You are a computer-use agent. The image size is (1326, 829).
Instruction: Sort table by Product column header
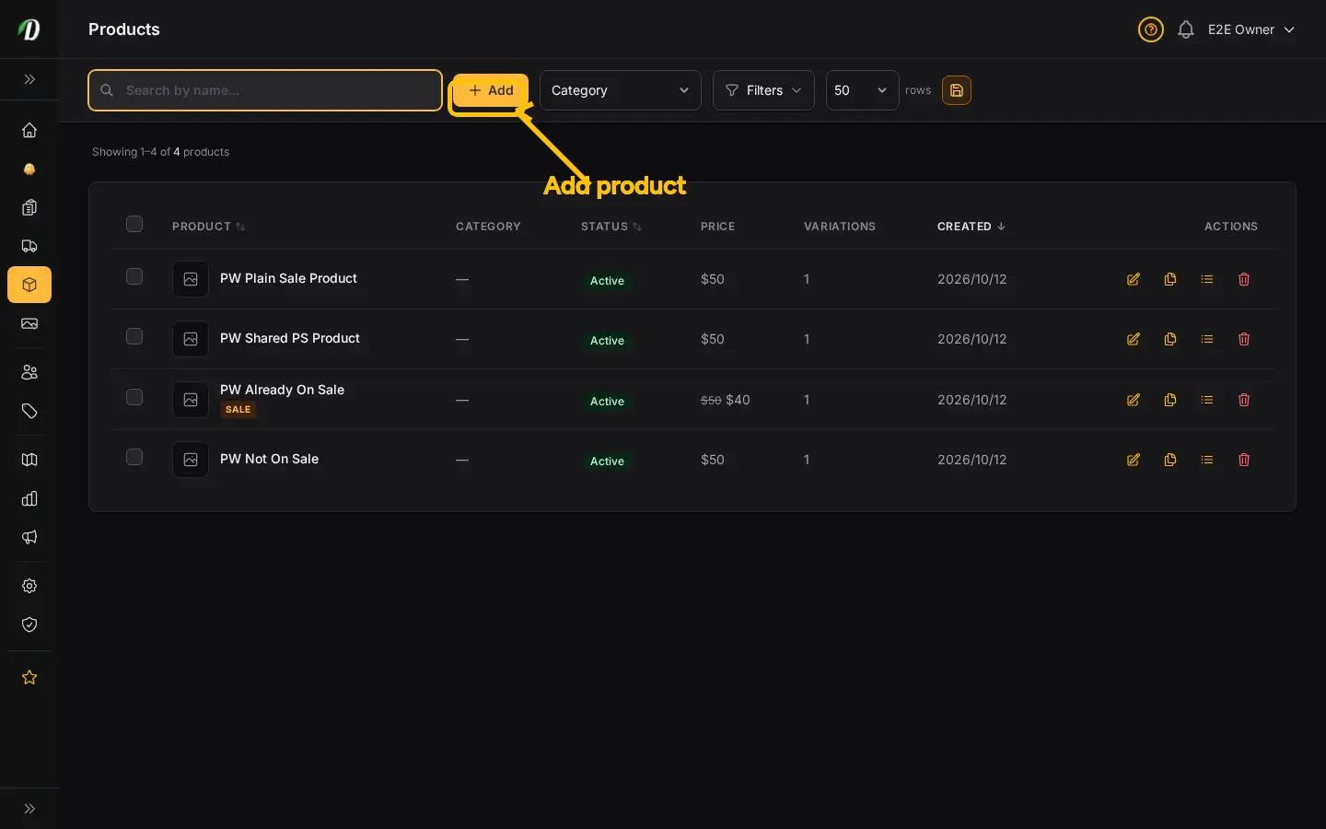click(208, 227)
